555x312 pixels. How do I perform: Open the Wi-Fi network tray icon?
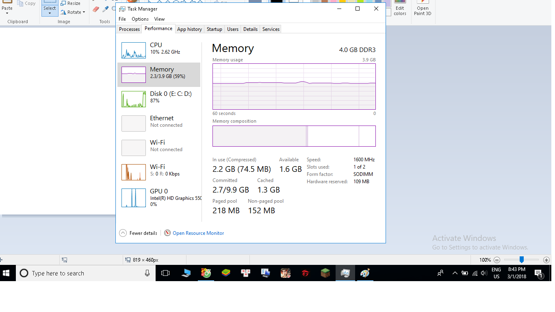[x=475, y=273]
